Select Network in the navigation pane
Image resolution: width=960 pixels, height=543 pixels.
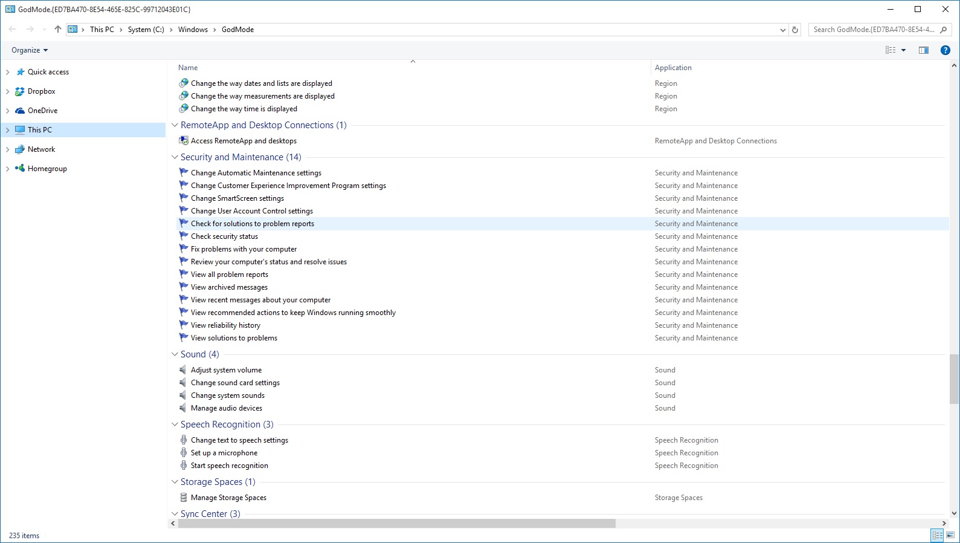pyautogui.click(x=41, y=149)
